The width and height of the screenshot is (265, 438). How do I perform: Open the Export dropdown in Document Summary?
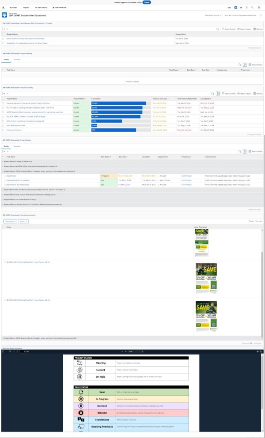[x=24, y=222]
